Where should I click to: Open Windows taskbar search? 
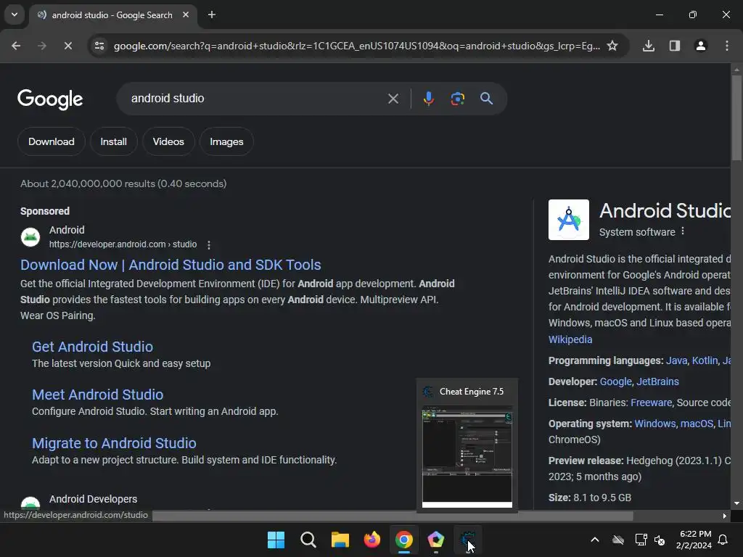[x=308, y=540]
